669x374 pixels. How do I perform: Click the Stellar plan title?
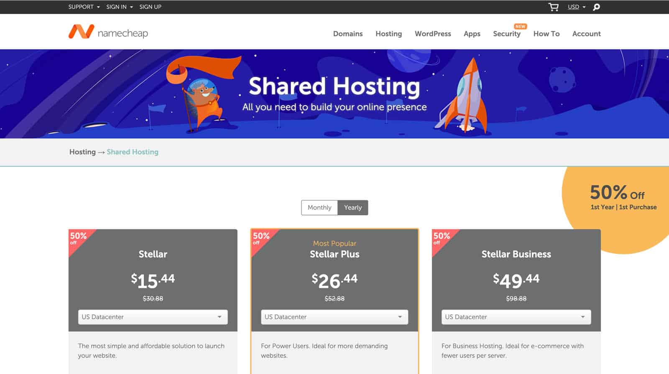coord(153,254)
